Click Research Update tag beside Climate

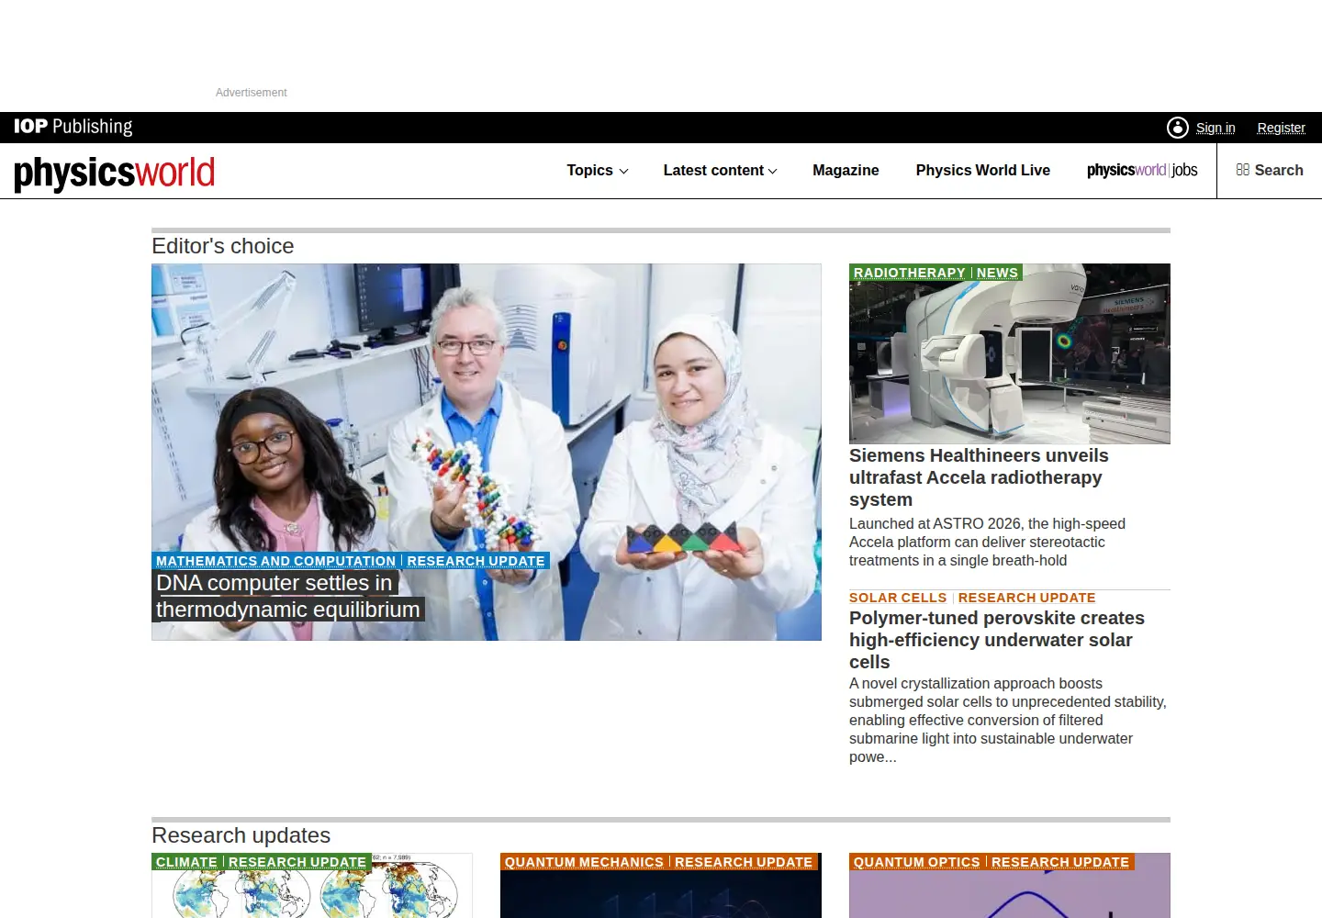(x=297, y=862)
